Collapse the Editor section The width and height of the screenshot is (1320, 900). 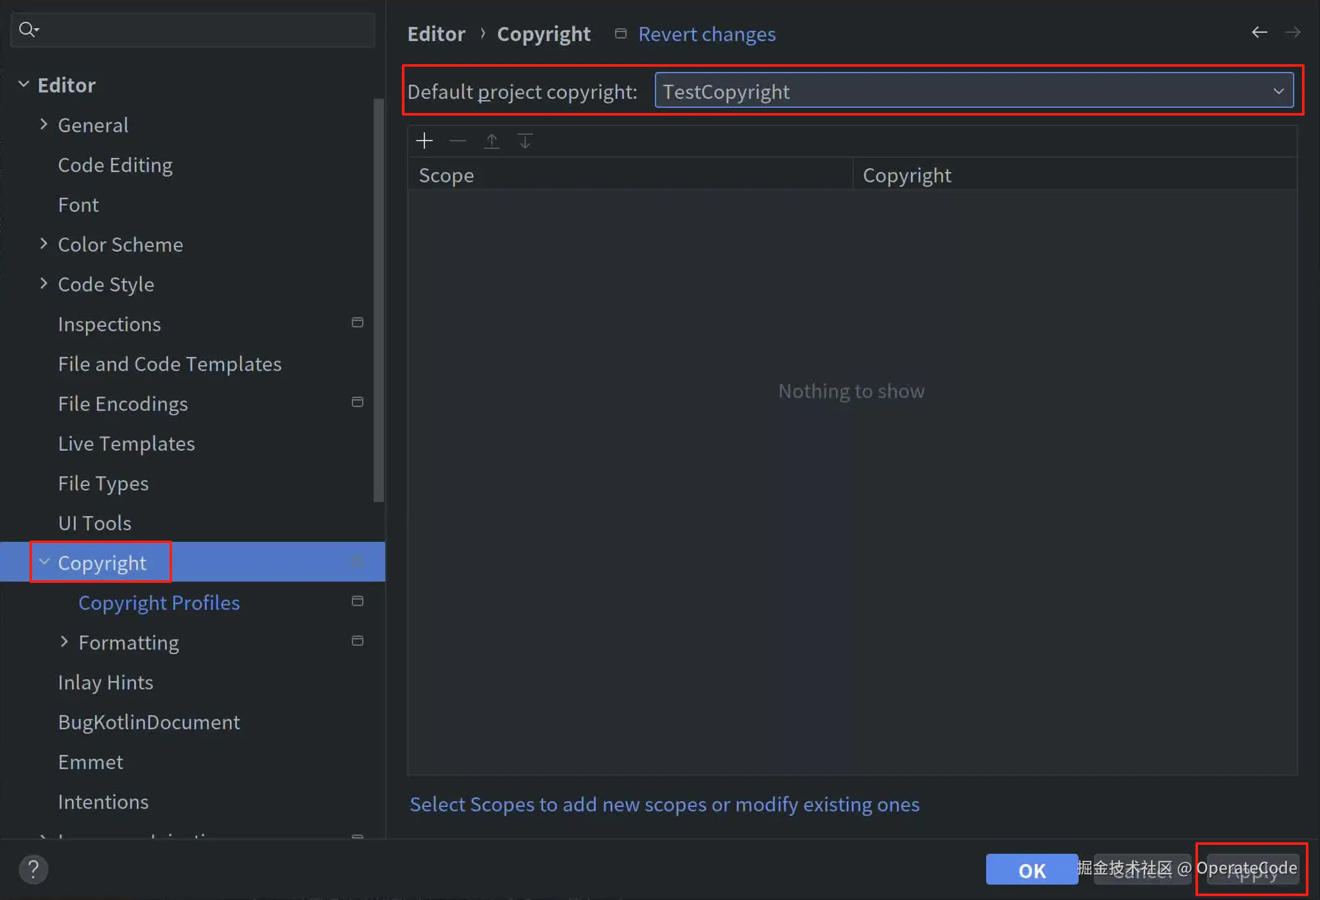coord(24,84)
